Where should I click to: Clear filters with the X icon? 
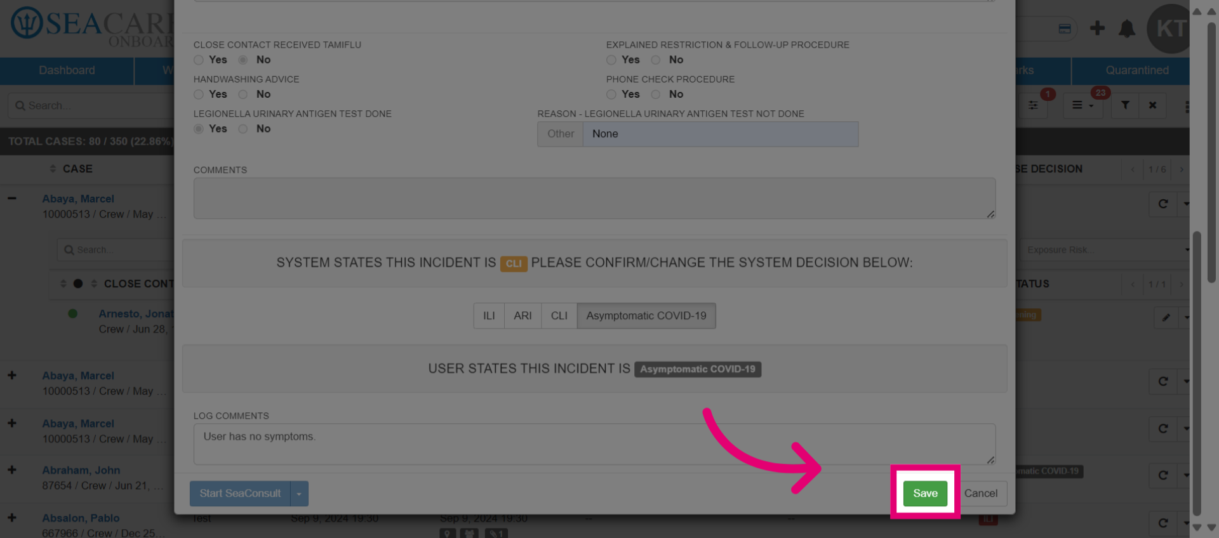[1152, 105]
